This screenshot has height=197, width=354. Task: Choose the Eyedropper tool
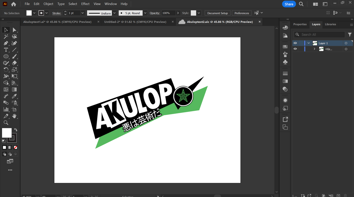click(x=14, y=96)
